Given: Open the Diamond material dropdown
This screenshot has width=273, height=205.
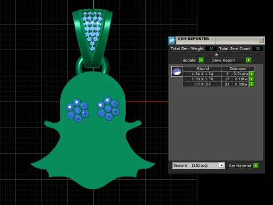Looking at the screenshot, I should tap(198, 166).
